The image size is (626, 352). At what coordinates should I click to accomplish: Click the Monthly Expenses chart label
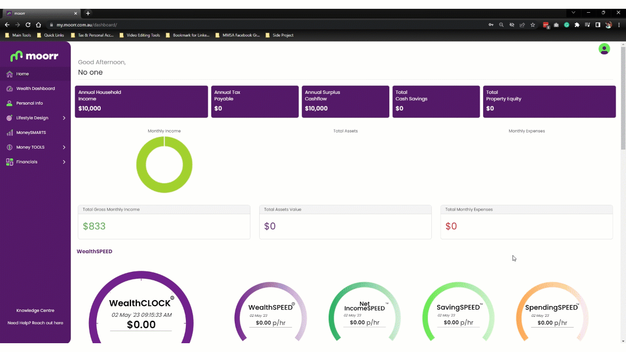(527, 131)
